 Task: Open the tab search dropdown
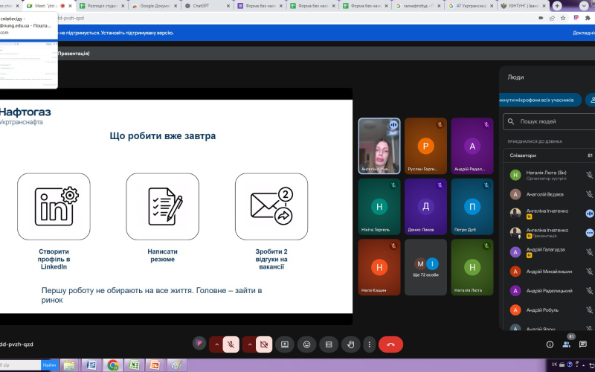pyautogui.click(x=584, y=6)
